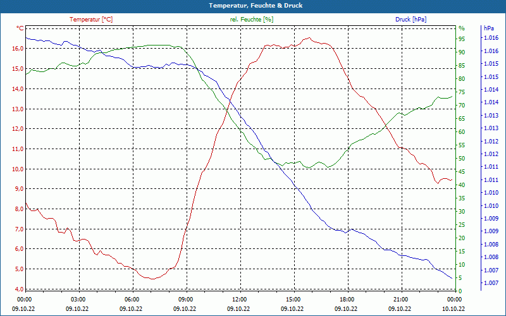Click the green '95' humidity axis value
Image resolution: width=506 pixels, height=316 pixels.
pyautogui.click(x=462, y=39)
